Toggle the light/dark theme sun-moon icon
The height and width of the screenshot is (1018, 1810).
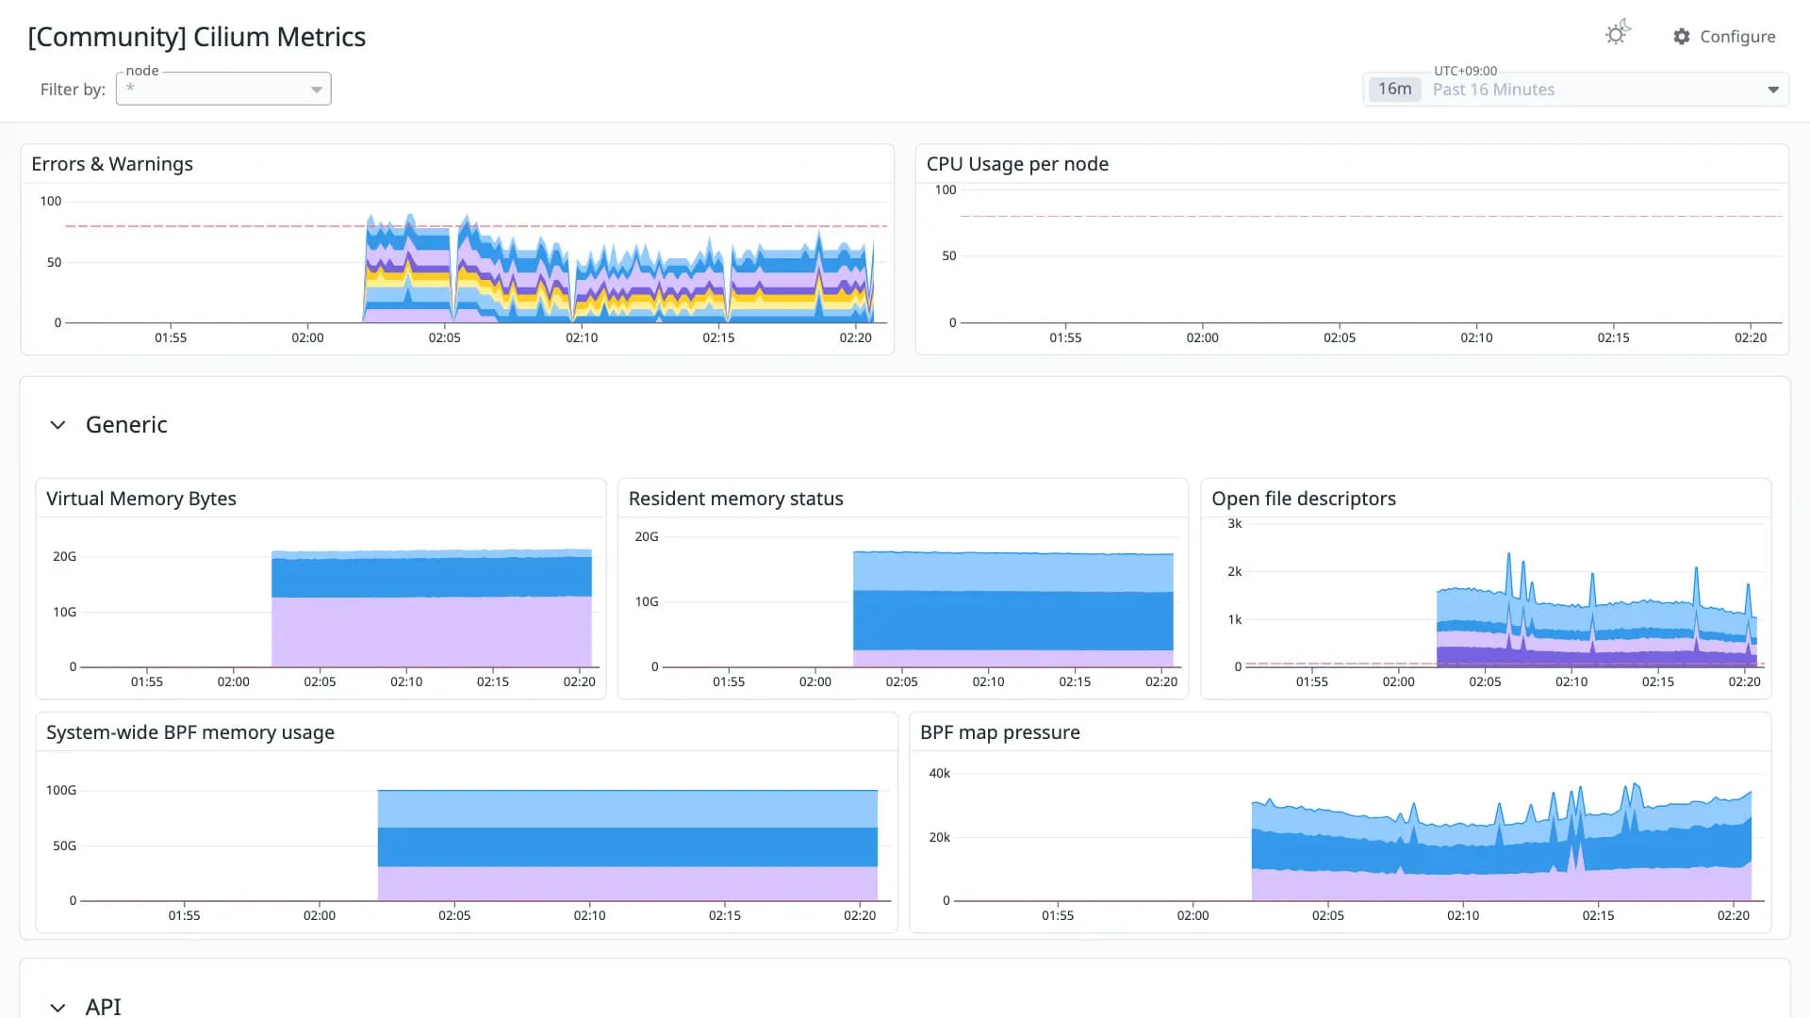coord(1618,34)
